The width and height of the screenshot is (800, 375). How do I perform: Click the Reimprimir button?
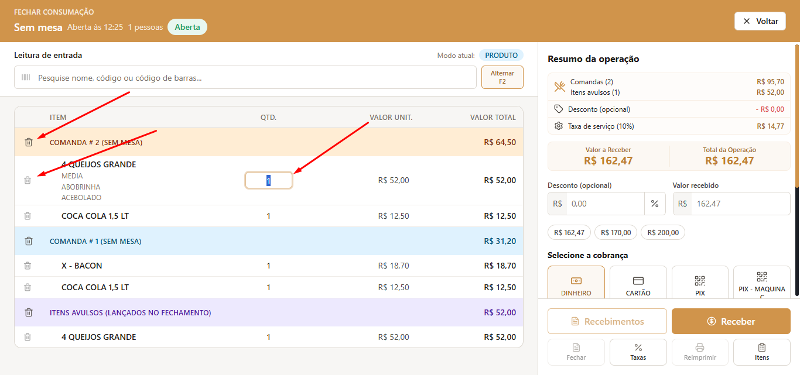click(x=700, y=352)
